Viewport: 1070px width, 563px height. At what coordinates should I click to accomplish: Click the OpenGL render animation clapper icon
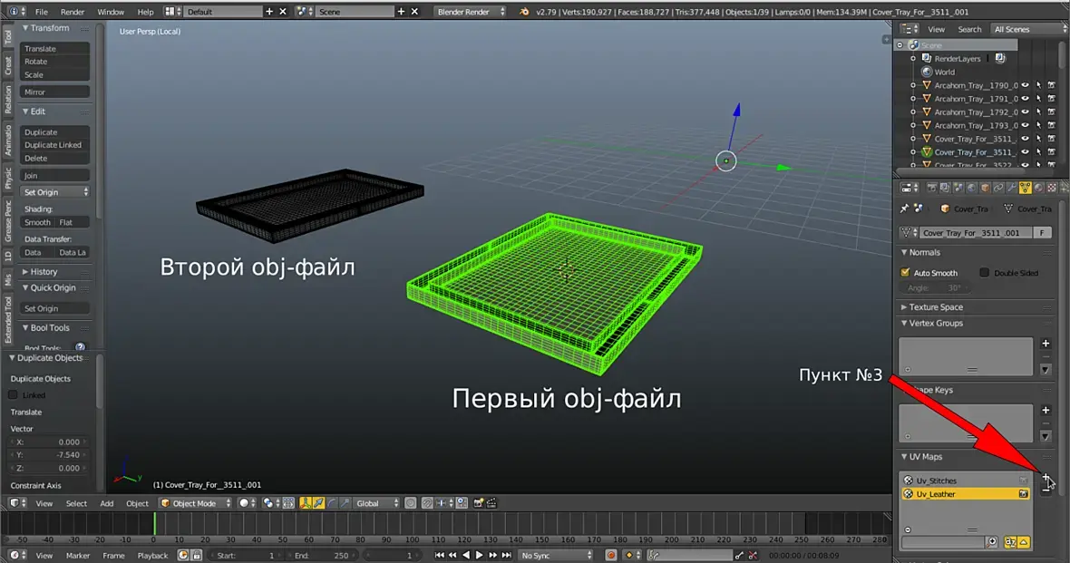click(491, 503)
